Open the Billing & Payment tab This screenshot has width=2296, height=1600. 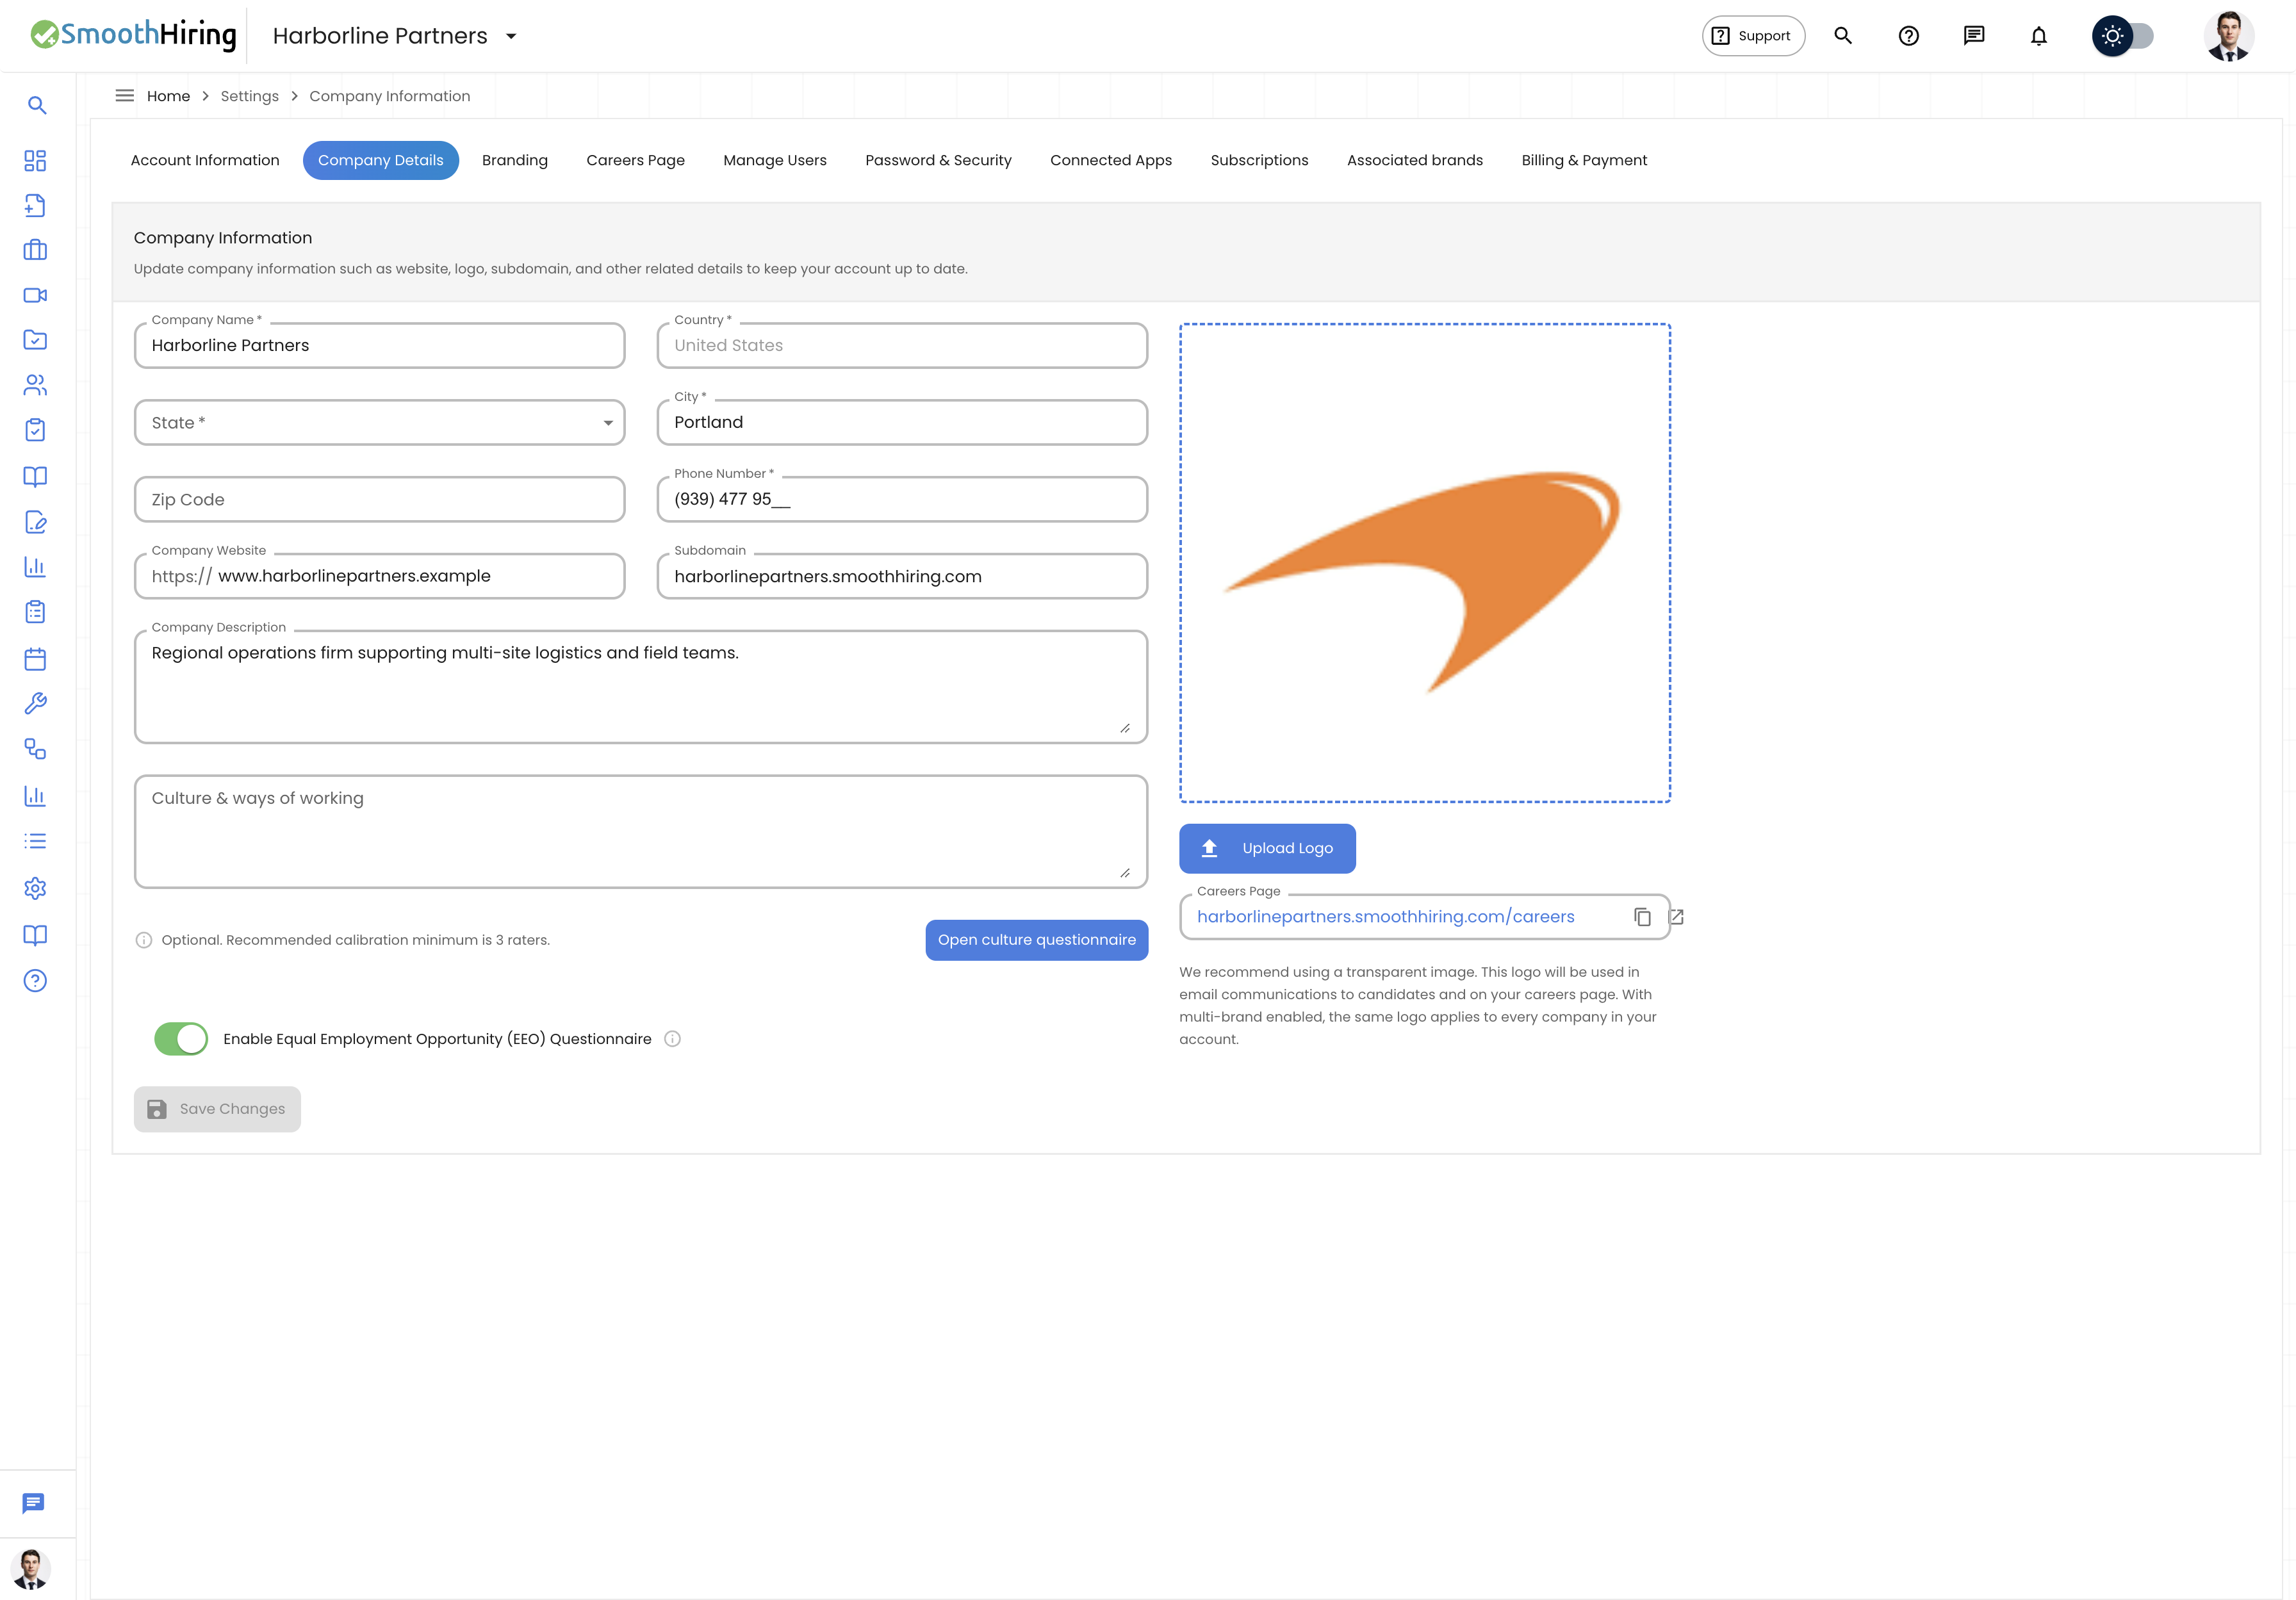tap(1584, 160)
